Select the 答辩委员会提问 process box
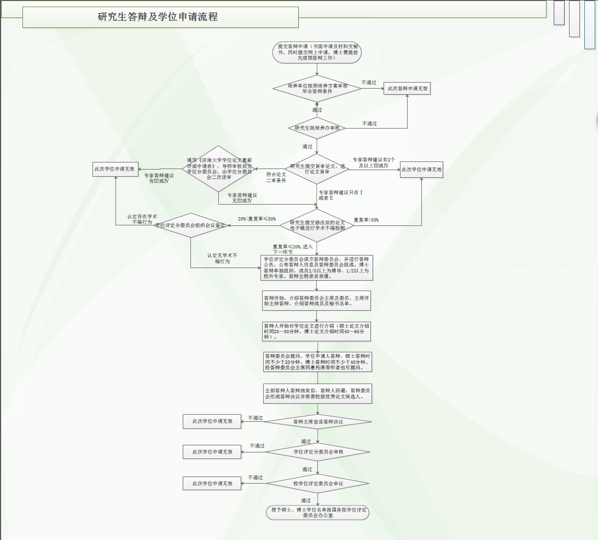Screen dimensions: 598x540 pos(317,361)
